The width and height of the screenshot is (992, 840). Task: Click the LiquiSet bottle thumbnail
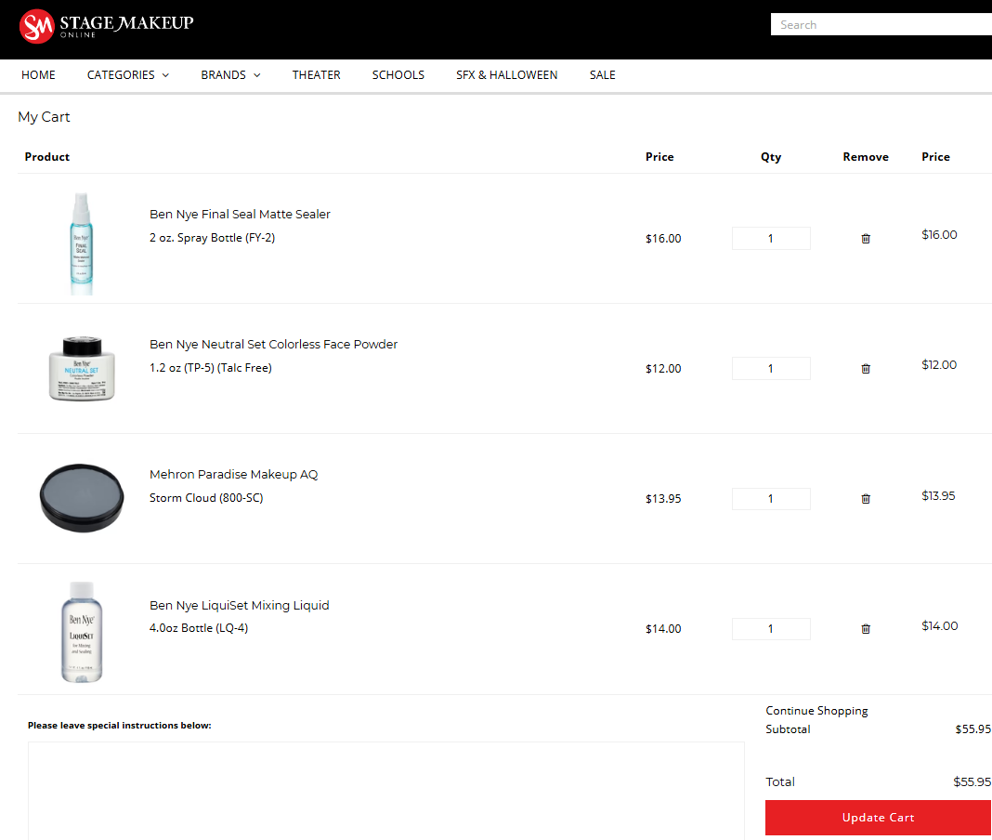(x=82, y=632)
